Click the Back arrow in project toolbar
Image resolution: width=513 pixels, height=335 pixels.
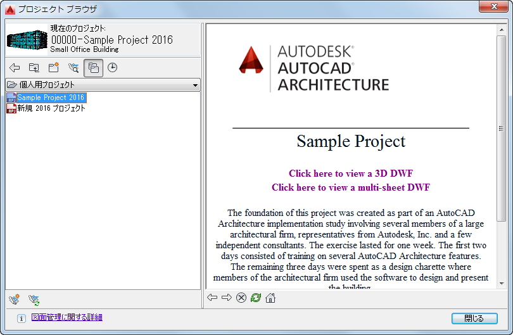[15, 68]
